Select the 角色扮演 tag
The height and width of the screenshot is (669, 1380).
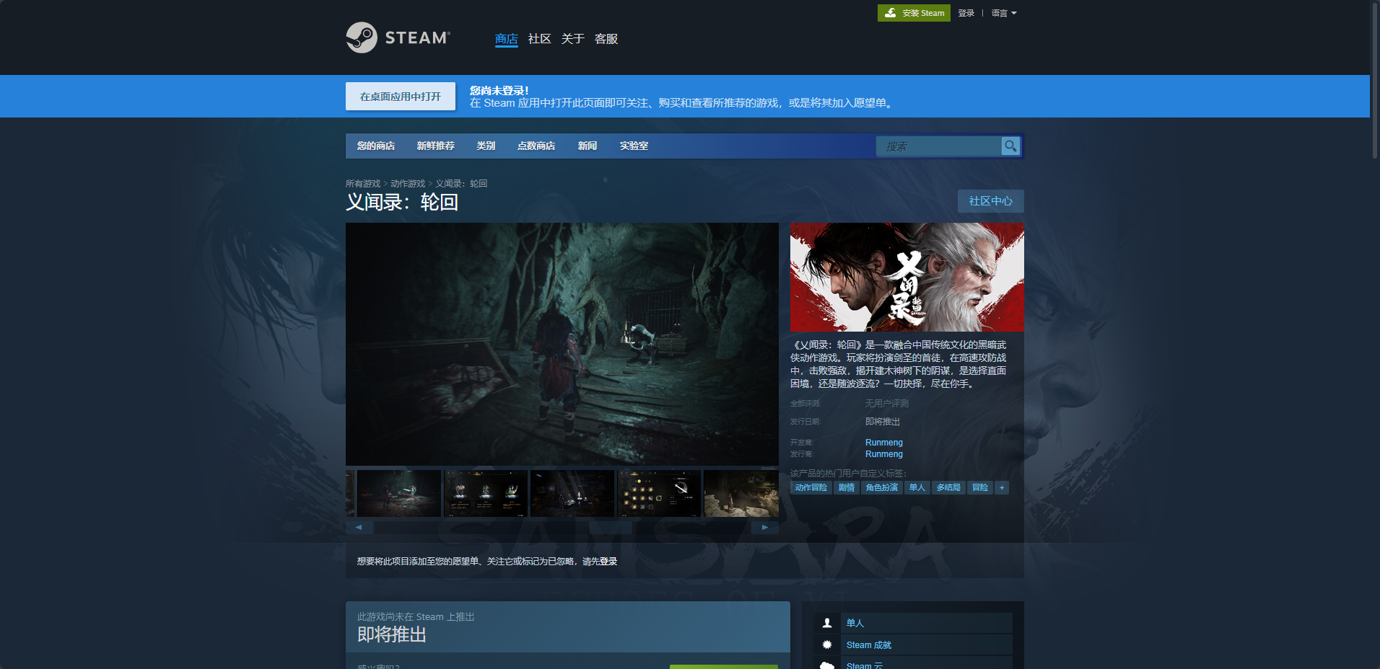tap(882, 488)
